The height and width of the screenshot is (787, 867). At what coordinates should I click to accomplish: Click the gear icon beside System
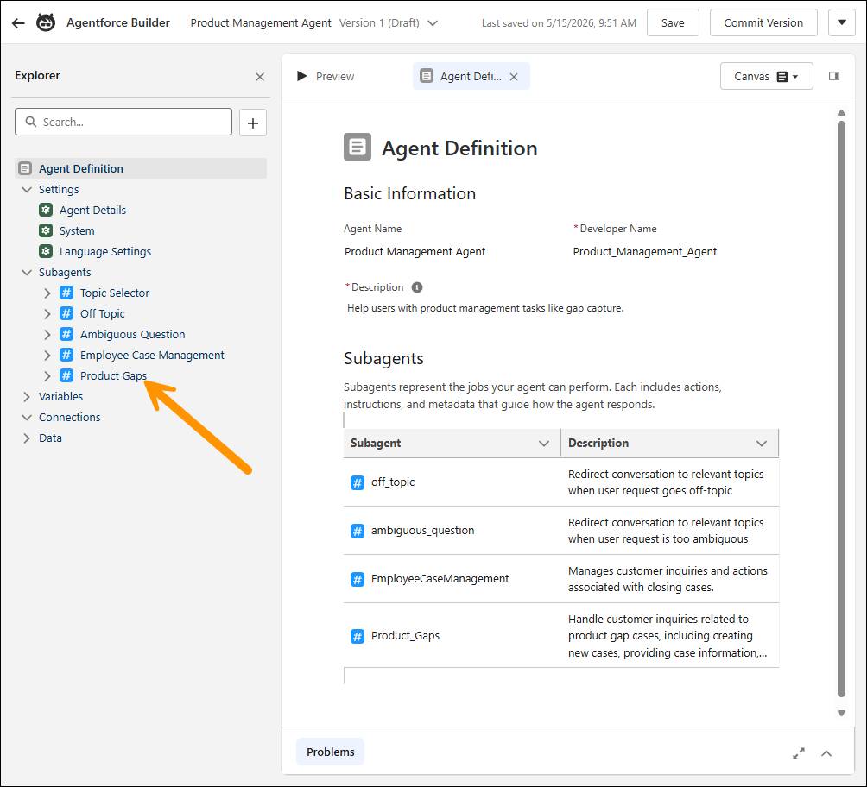[46, 230]
